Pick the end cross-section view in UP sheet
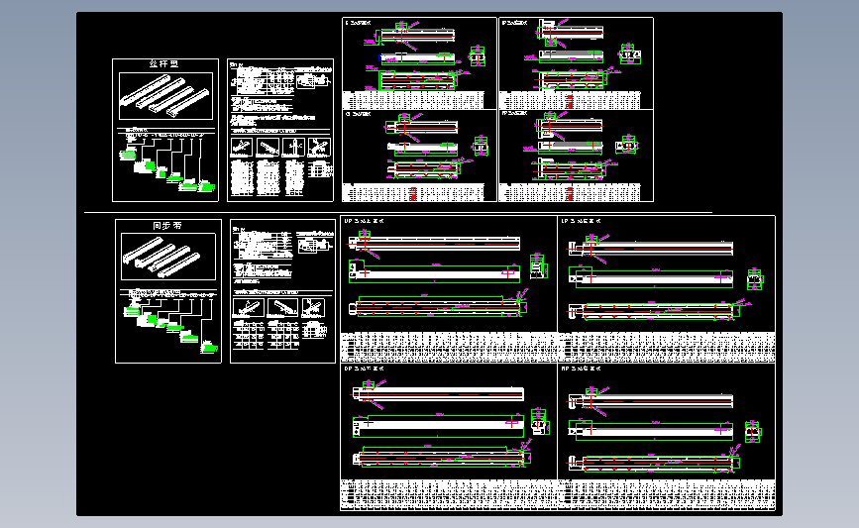The width and height of the screenshot is (859, 528). click(539, 266)
